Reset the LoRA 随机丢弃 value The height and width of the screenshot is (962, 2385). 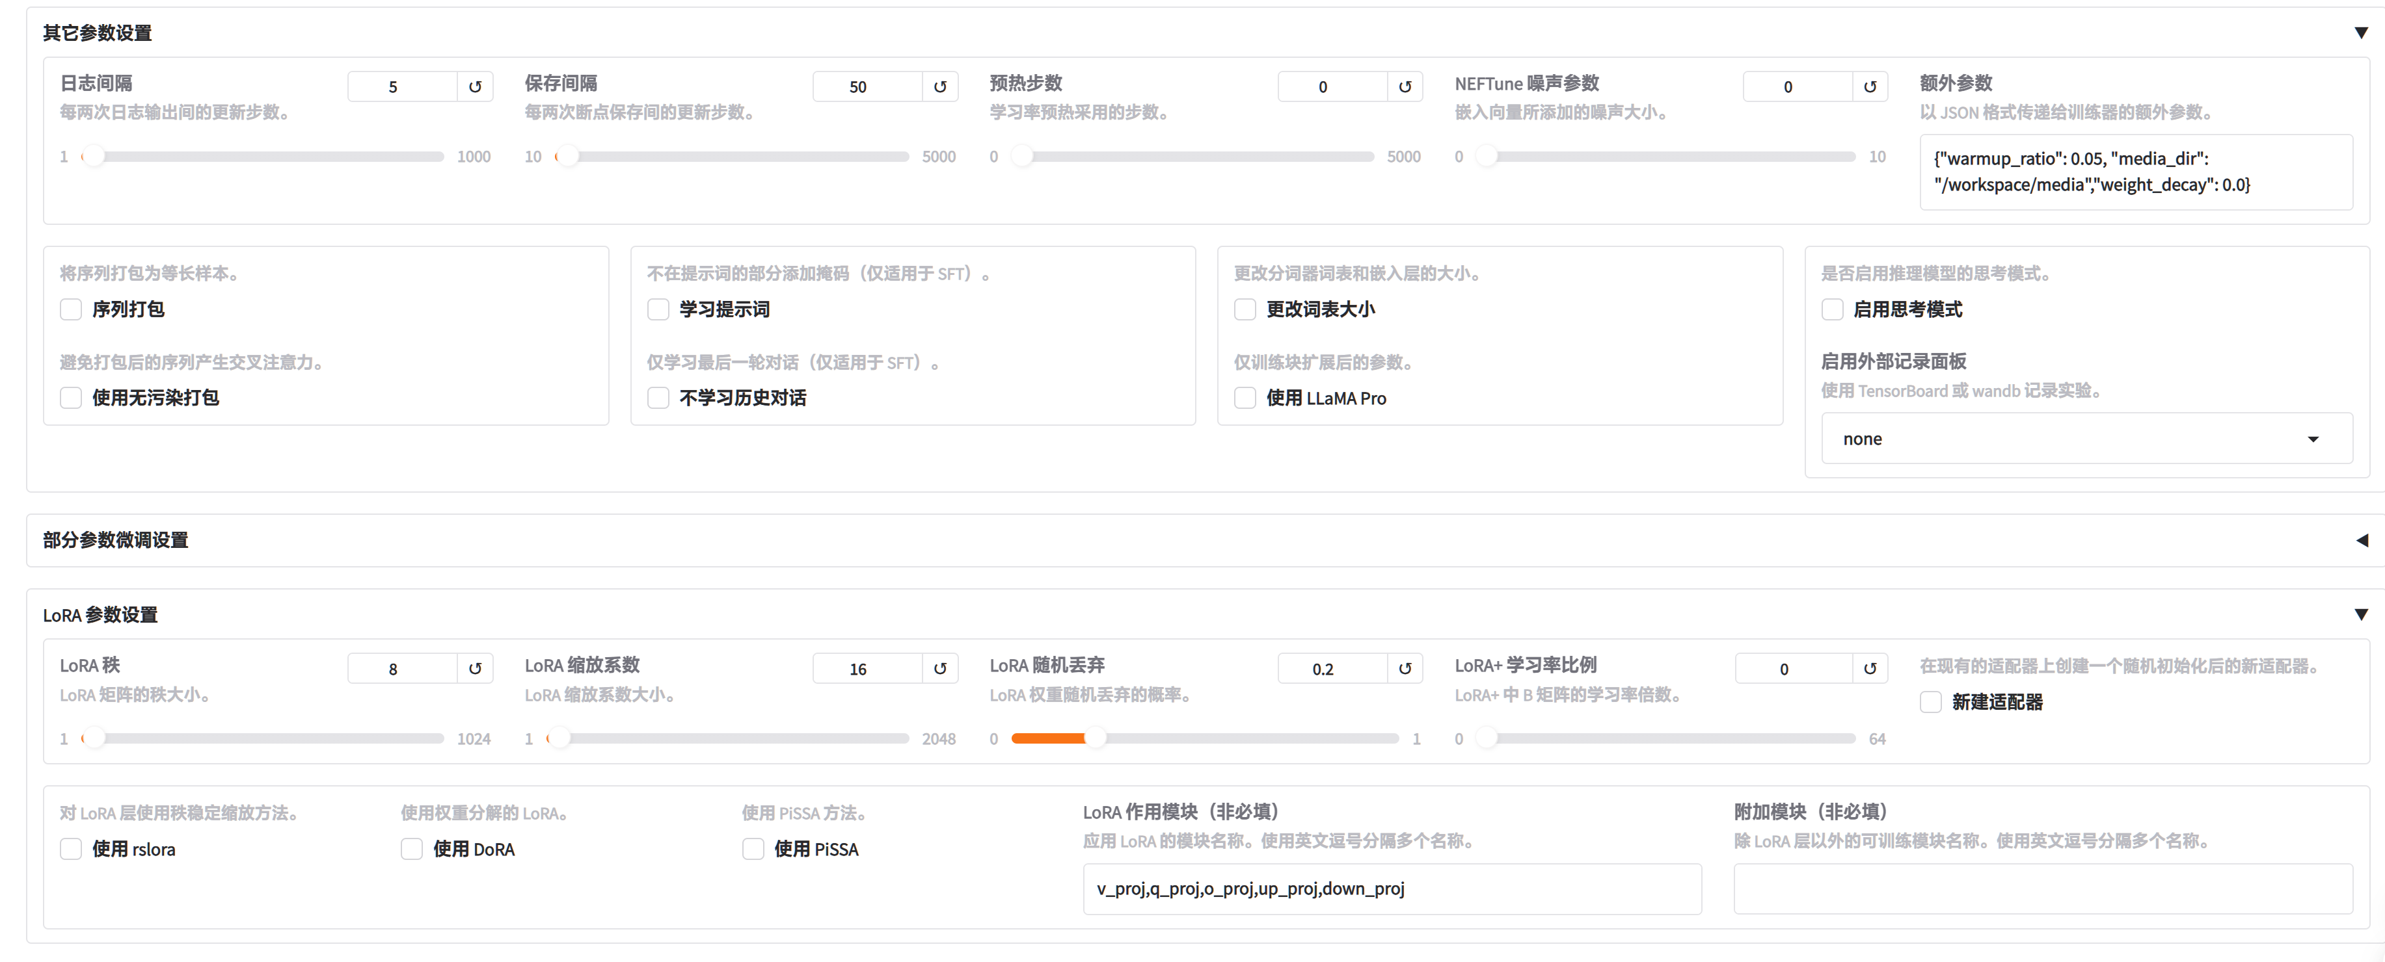[x=1405, y=669]
